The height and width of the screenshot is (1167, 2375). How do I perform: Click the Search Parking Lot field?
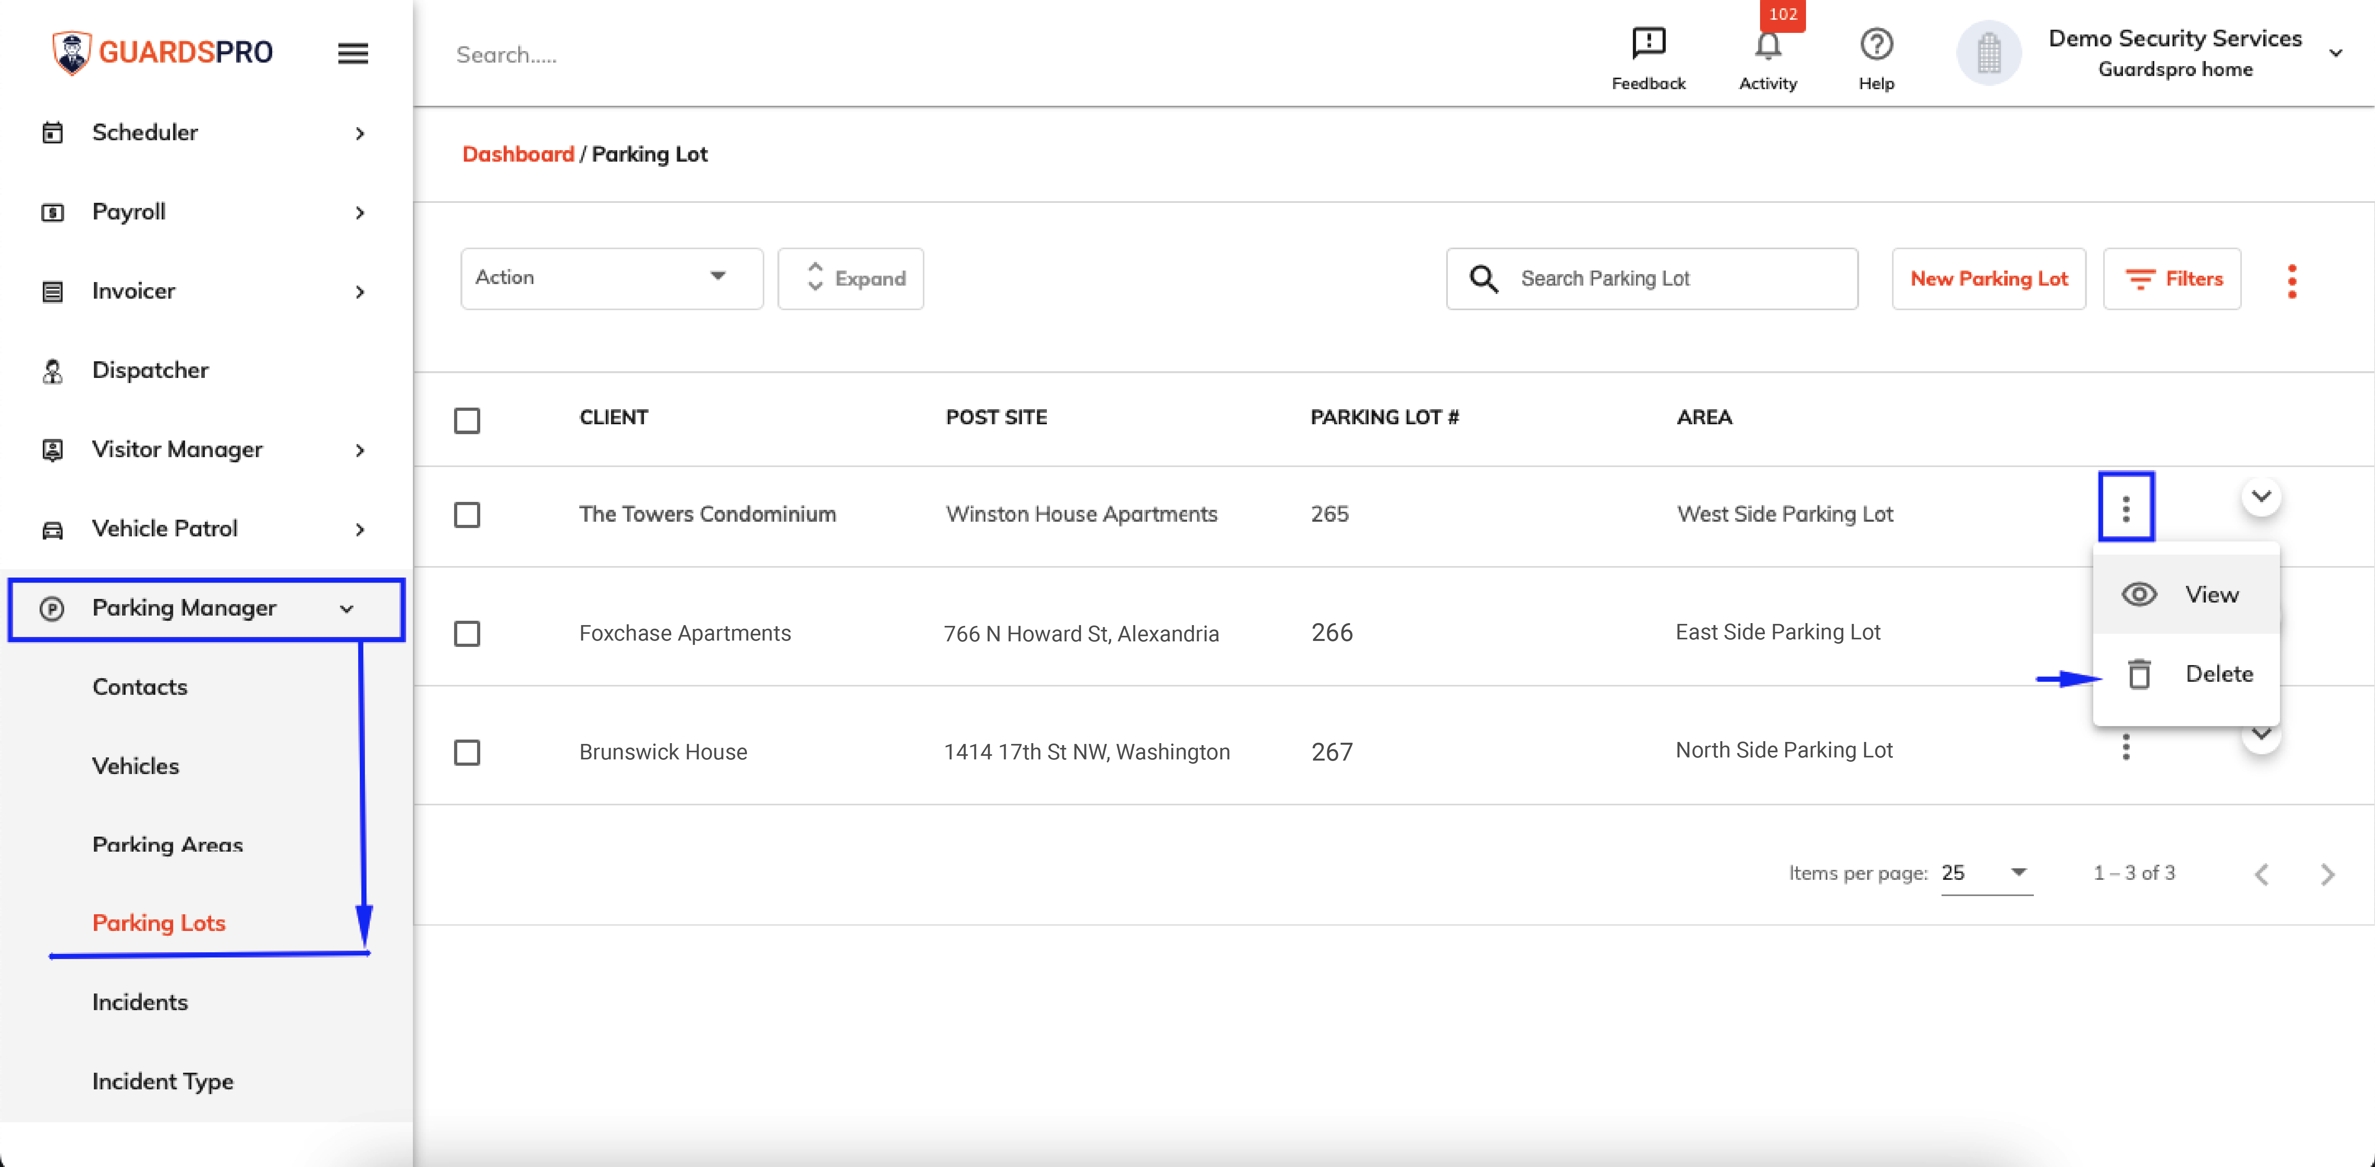[1652, 278]
